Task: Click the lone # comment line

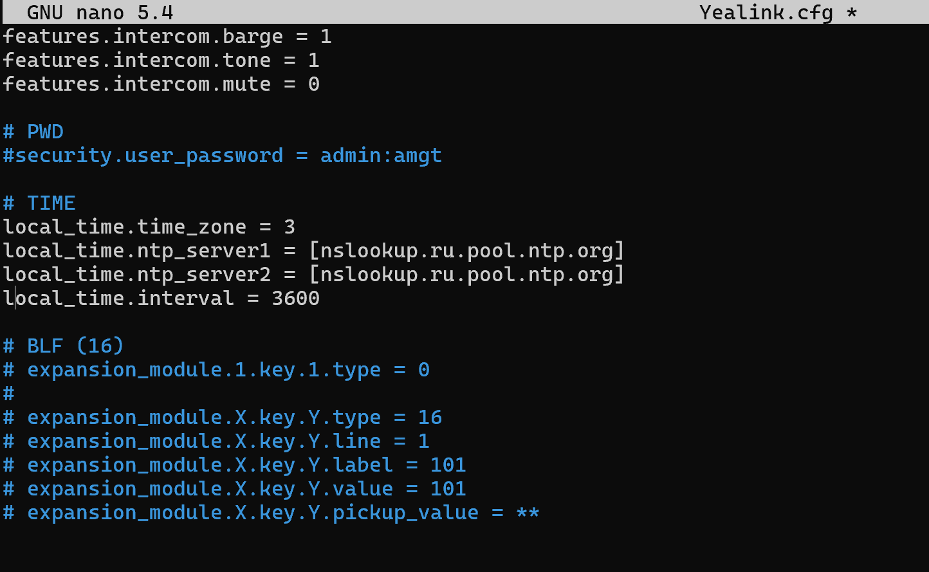Action: coord(9,394)
